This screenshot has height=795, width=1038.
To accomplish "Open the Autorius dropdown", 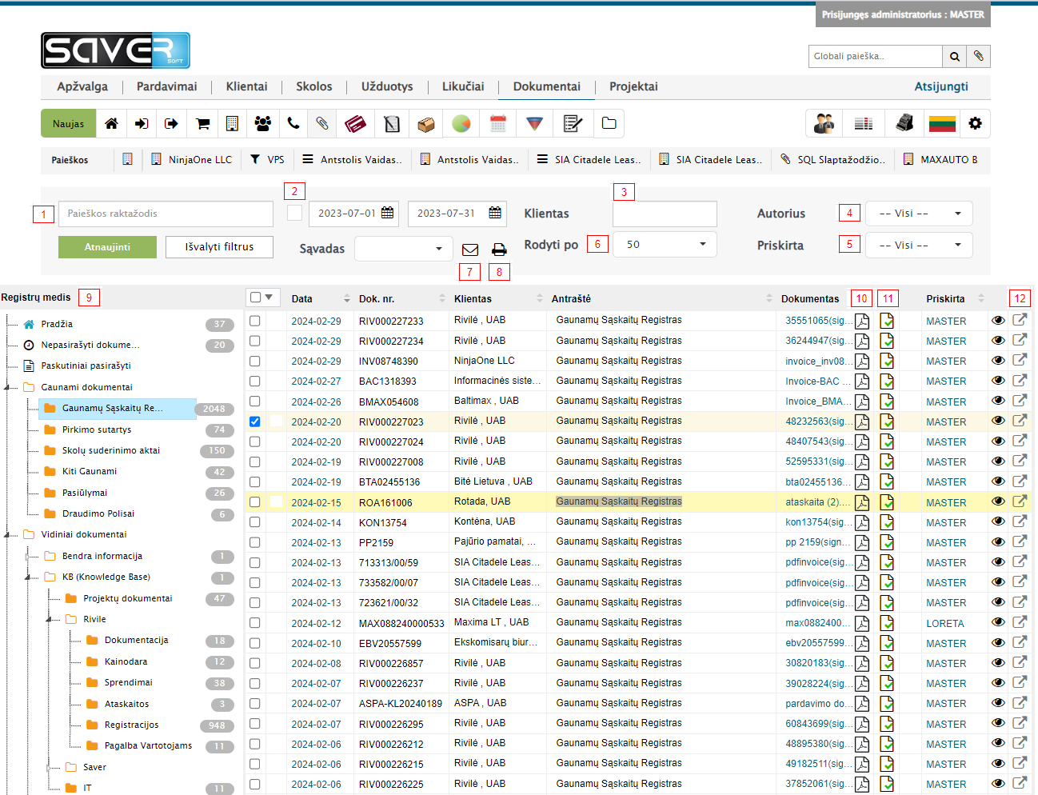I will click(x=919, y=214).
